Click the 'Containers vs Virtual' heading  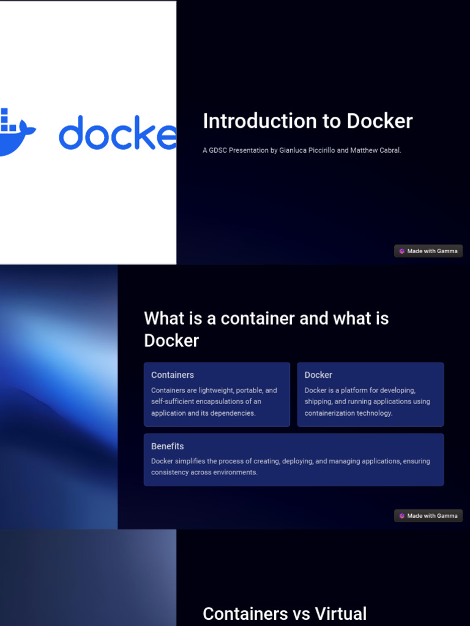[x=285, y=614]
